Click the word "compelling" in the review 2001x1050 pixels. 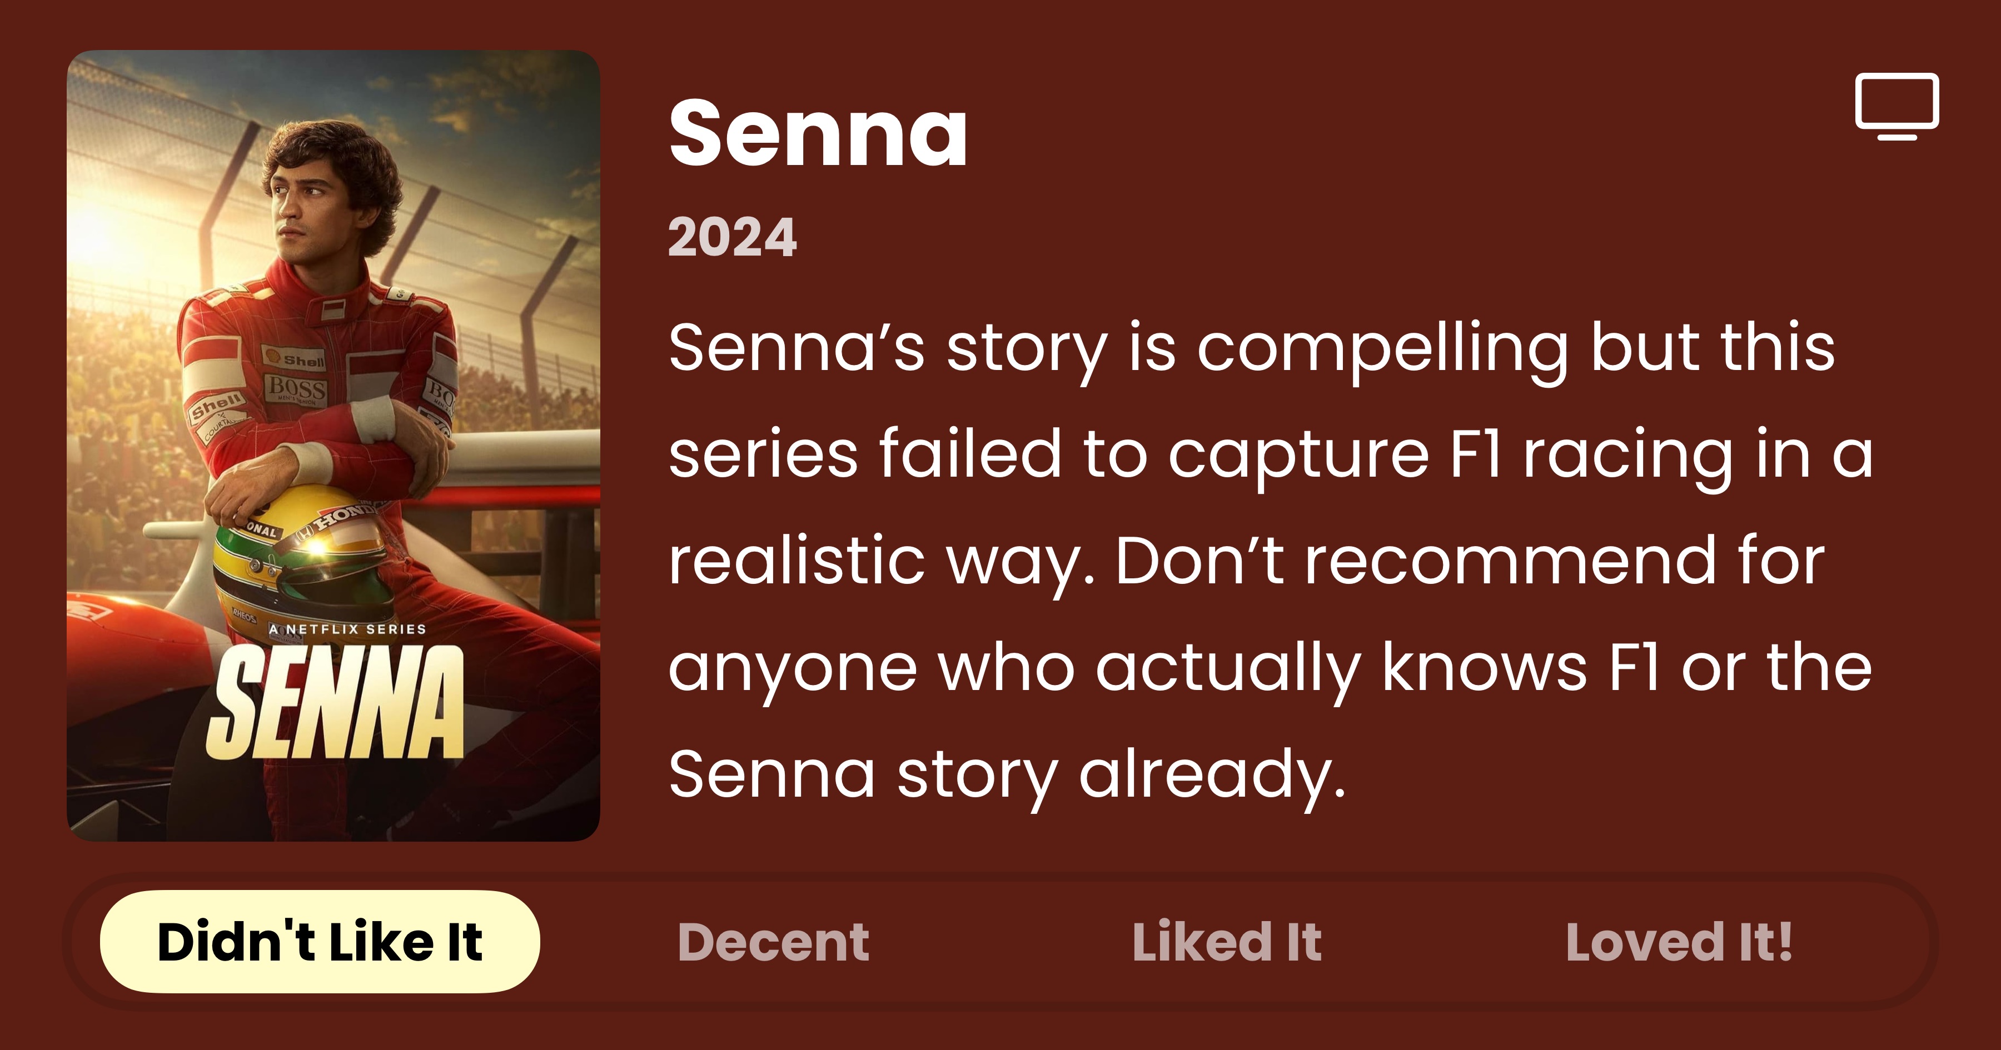click(x=1381, y=349)
